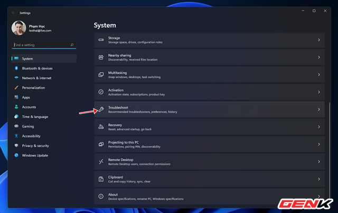Image resolution: width=338 pixels, height=213 pixels.
Task: Open the Clipboard title text
Action: (x=116, y=177)
